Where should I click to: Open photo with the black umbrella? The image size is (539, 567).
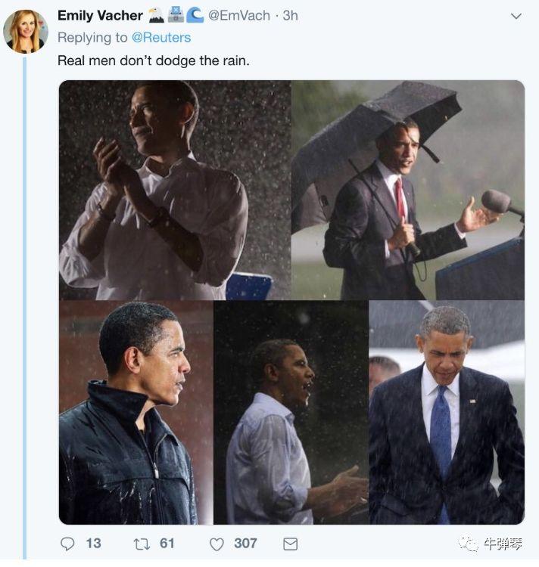(x=408, y=190)
